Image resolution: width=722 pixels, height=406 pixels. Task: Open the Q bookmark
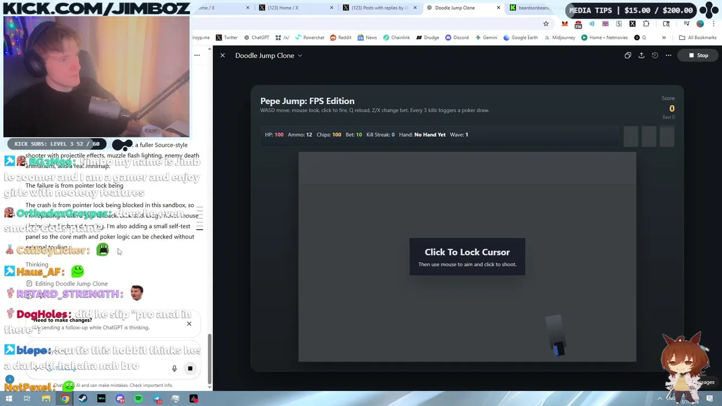click(x=640, y=38)
